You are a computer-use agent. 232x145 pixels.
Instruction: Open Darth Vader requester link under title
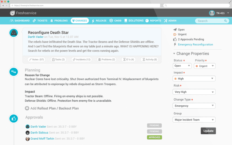click(36, 37)
